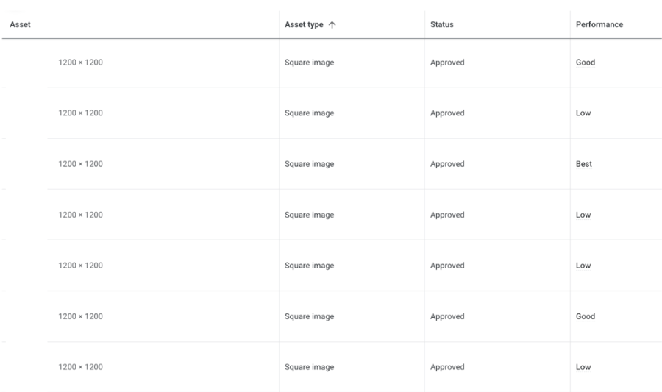Viewport: 662px width, 392px height.
Task: Sort by the Asset type column header
Action: [x=305, y=25]
